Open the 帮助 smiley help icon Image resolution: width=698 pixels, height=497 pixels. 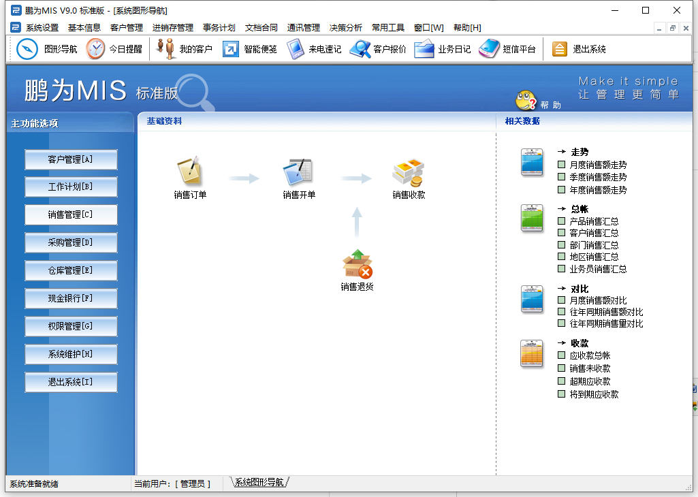point(526,101)
